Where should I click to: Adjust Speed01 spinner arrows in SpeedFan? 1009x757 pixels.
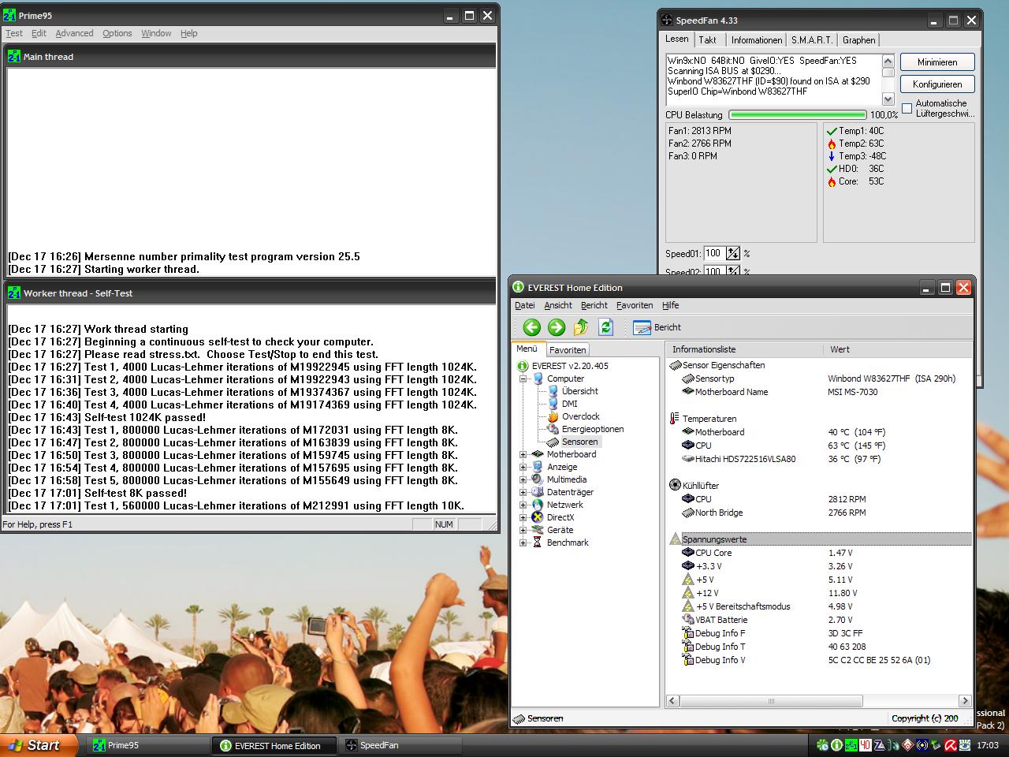coord(733,253)
